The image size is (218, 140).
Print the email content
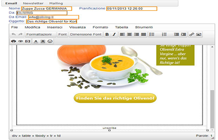click(14, 41)
